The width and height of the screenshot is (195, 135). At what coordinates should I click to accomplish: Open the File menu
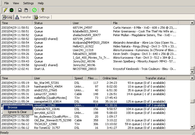coord(6,3)
